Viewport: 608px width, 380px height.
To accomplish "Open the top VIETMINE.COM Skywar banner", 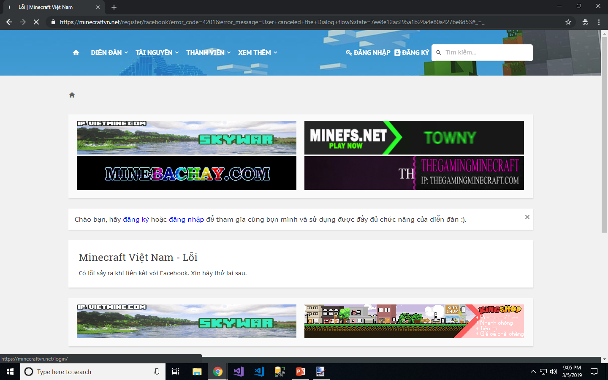I will coord(187,138).
